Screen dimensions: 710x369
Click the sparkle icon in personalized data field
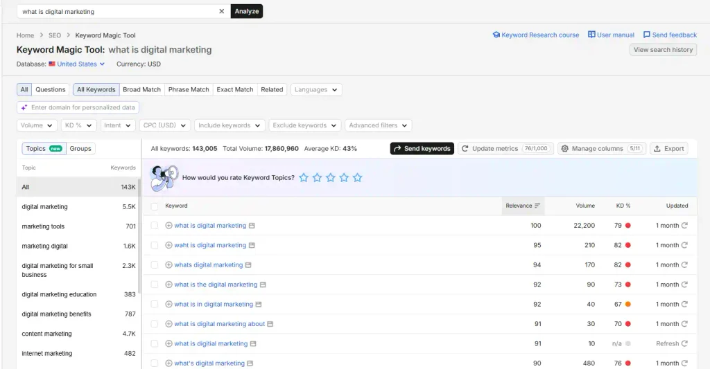[x=24, y=107]
